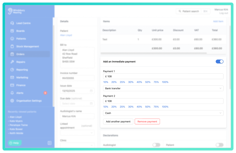This screenshot has width=236, height=153.
Task: Click the Log out link
Action: tap(224, 13)
